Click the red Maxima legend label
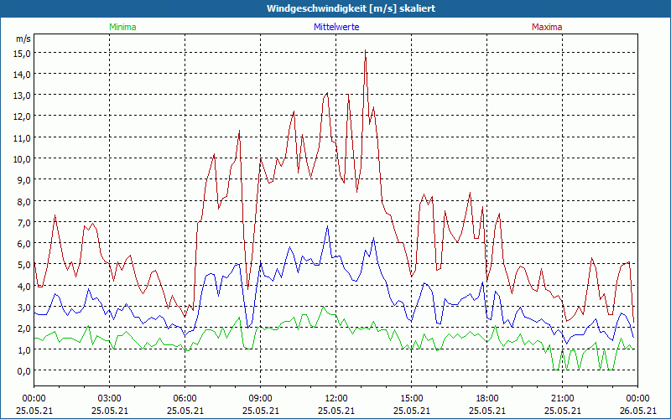The height and width of the screenshot is (419, 671). coord(547,27)
